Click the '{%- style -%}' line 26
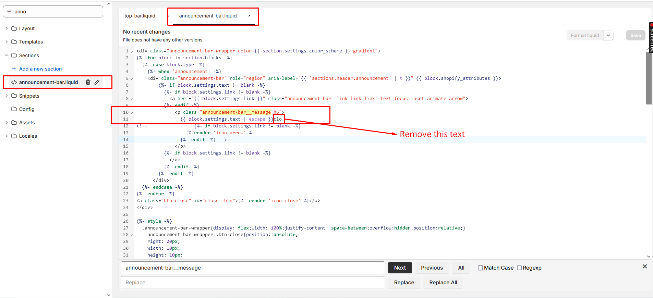Viewport: 653px width, 298px height. (x=154, y=221)
